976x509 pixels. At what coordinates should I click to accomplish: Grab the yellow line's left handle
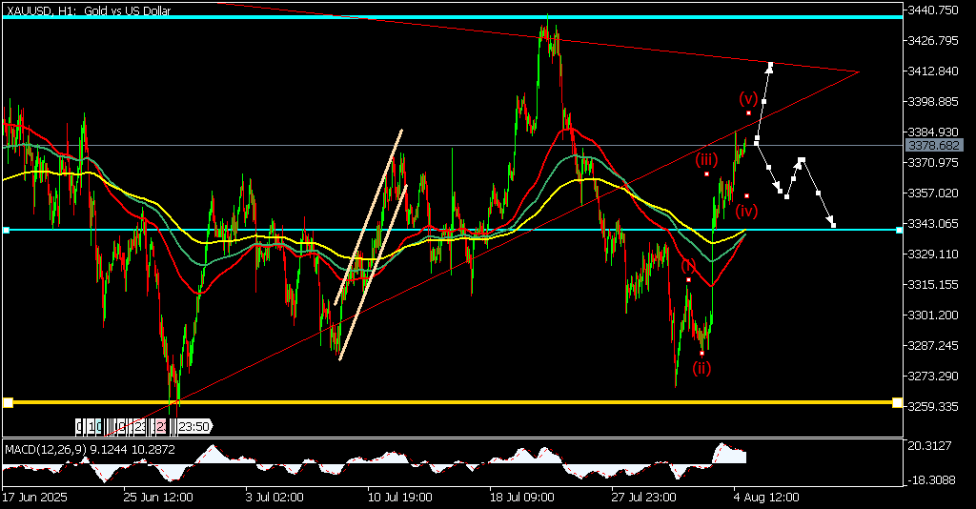point(8,402)
